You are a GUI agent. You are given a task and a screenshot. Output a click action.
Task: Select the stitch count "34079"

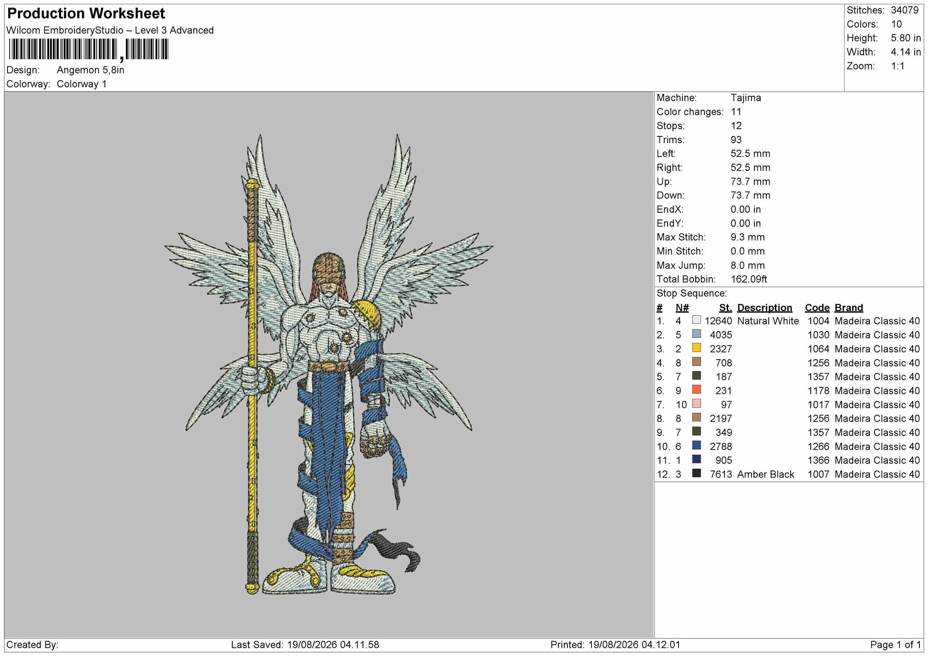tap(905, 10)
